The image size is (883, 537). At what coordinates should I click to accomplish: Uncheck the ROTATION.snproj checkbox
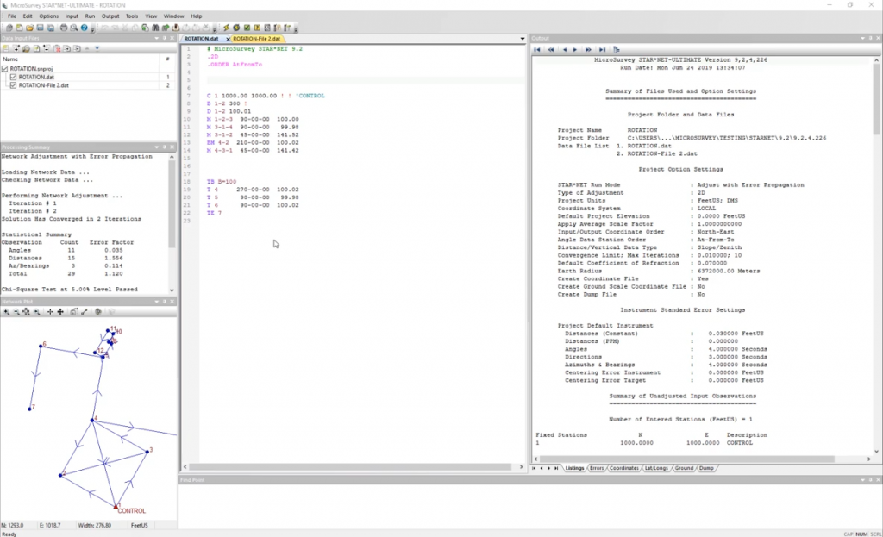click(5, 68)
